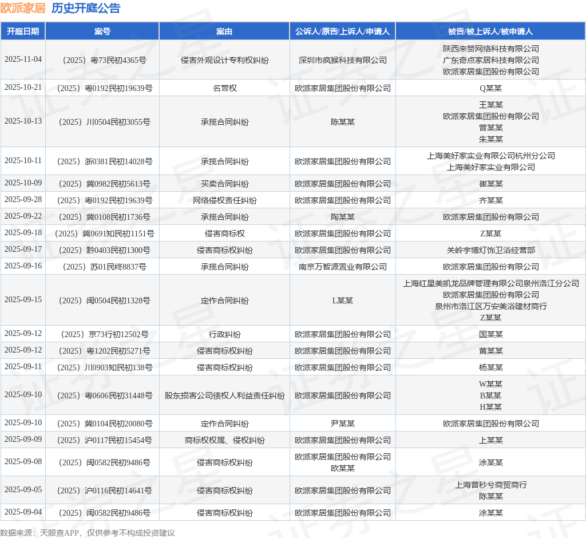
Task: Click the 开庭日期 column header
Action: (x=23, y=31)
